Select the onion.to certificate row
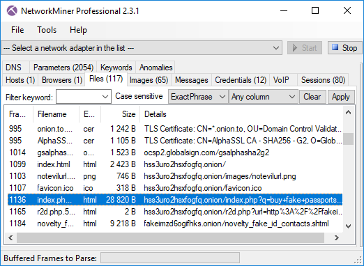This screenshot has width=364, height=266. [x=175, y=129]
